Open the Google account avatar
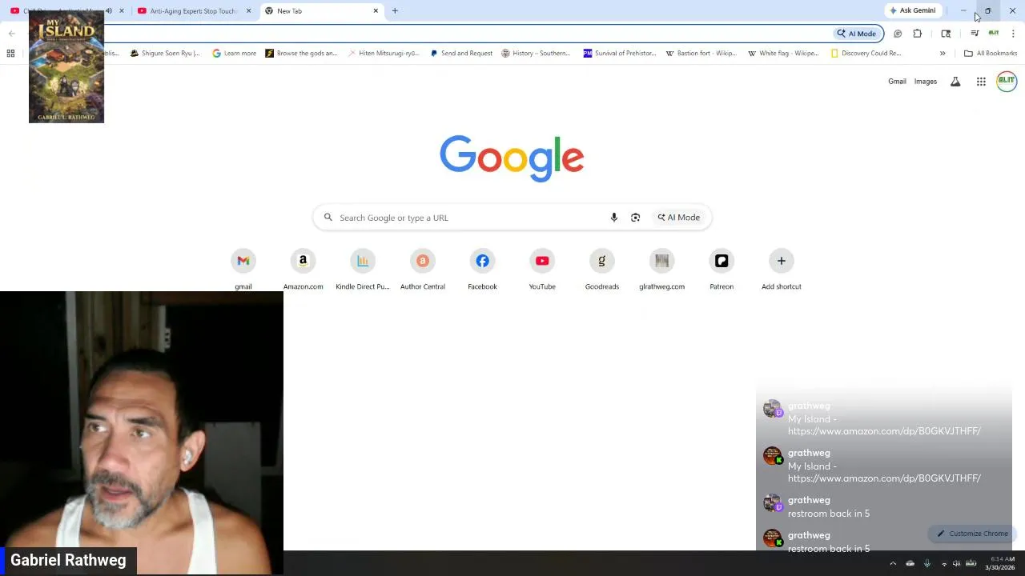Image resolution: width=1025 pixels, height=576 pixels. coord(1007,82)
